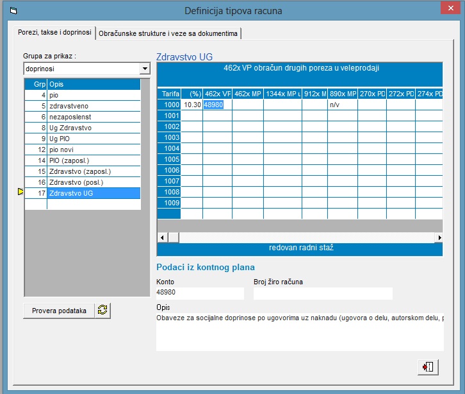
Task: Click the window icon in title bar
Action: pyautogui.click(x=14, y=11)
